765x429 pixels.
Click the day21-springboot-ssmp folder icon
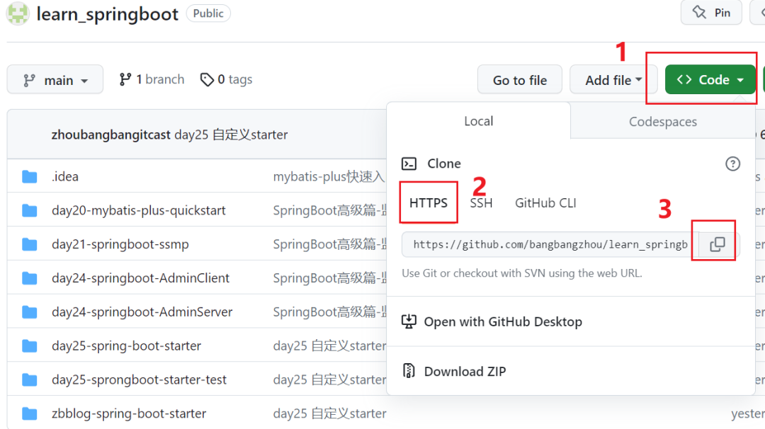point(29,244)
